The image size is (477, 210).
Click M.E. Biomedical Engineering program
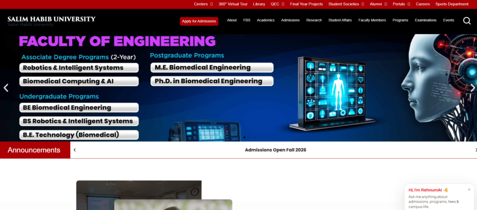tap(212, 68)
